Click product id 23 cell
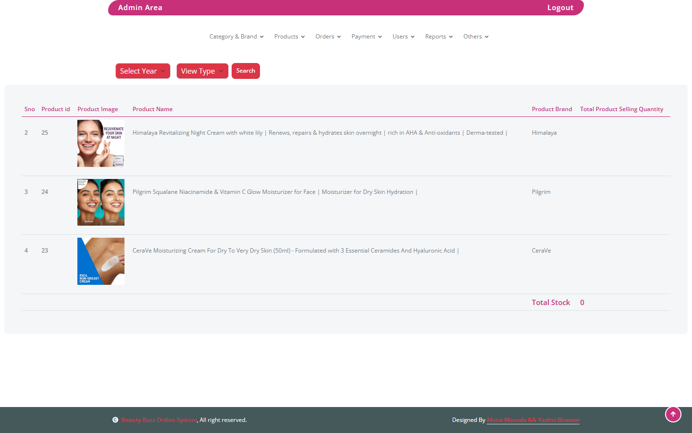 [45, 251]
